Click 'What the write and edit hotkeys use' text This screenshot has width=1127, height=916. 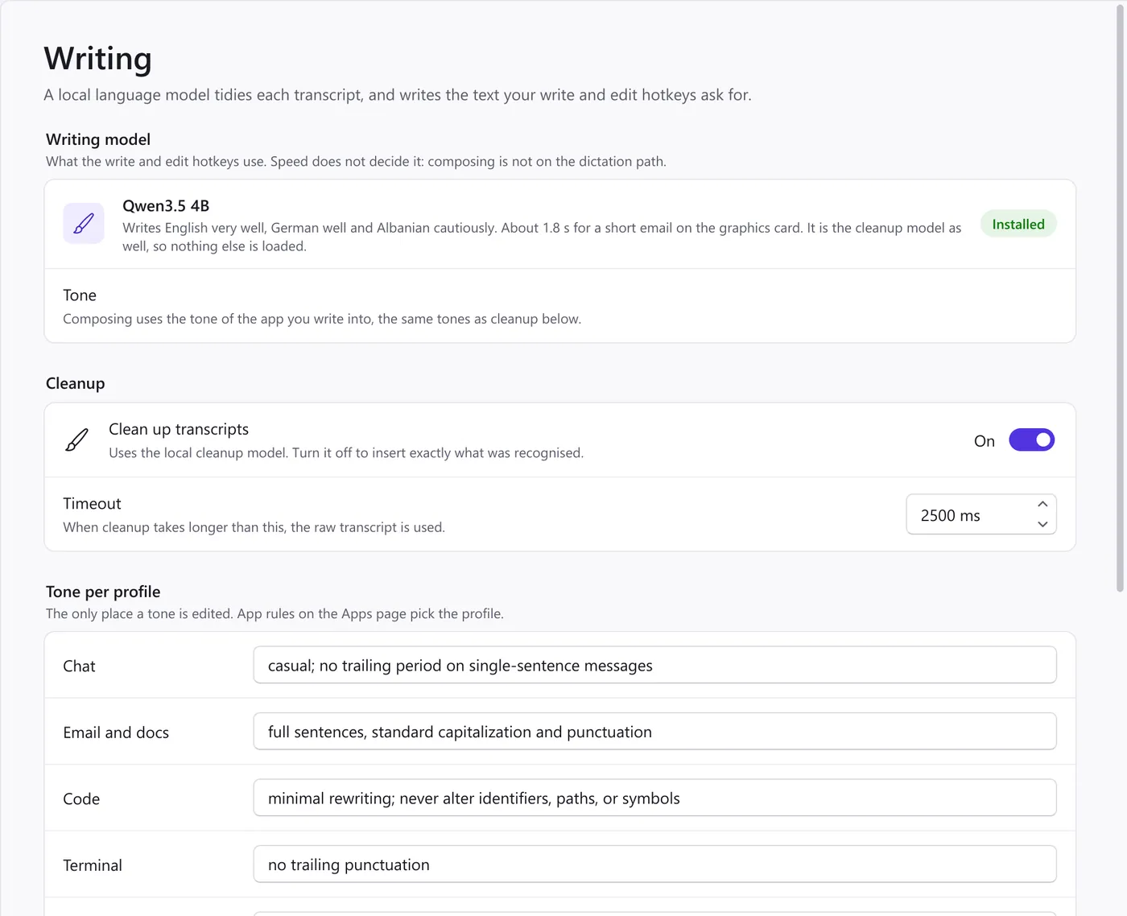[356, 161]
